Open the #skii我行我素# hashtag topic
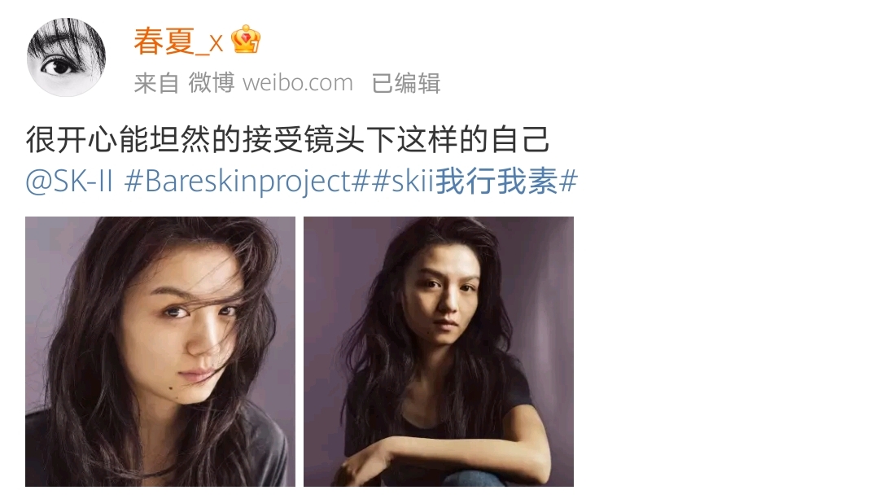The width and height of the screenshot is (879, 499). [x=473, y=181]
